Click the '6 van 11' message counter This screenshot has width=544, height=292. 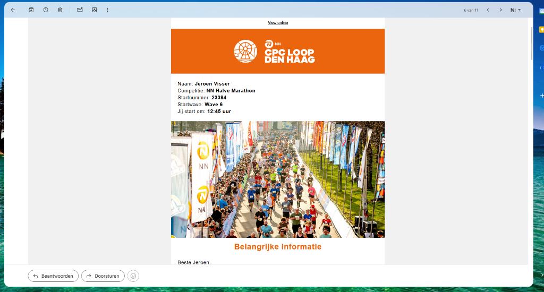(x=471, y=11)
